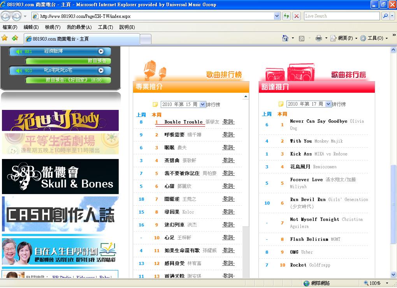
Task: Open the Home button dropdown arrow
Action: (293, 38)
